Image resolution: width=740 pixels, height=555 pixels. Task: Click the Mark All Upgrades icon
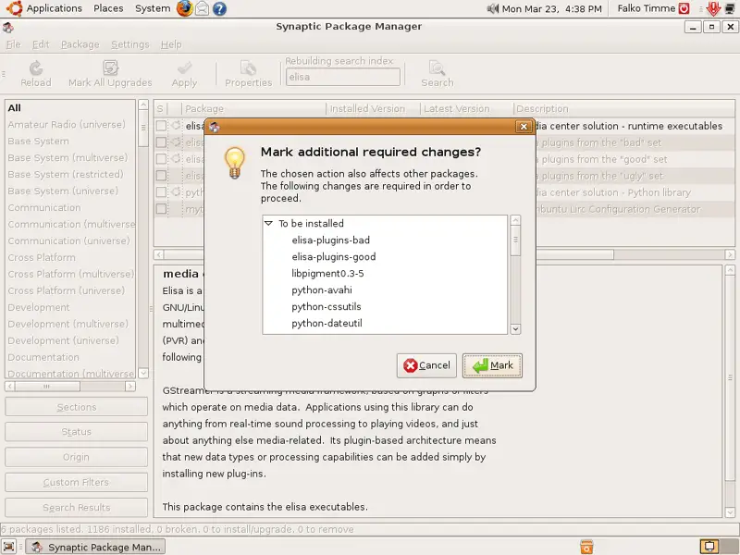point(110,68)
